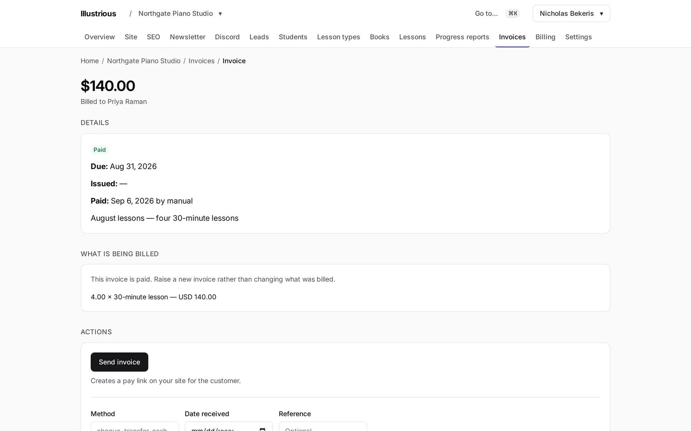Screen dimensions: 691x431
Task: View the Leads tab
Action: (x=259, y=37)
